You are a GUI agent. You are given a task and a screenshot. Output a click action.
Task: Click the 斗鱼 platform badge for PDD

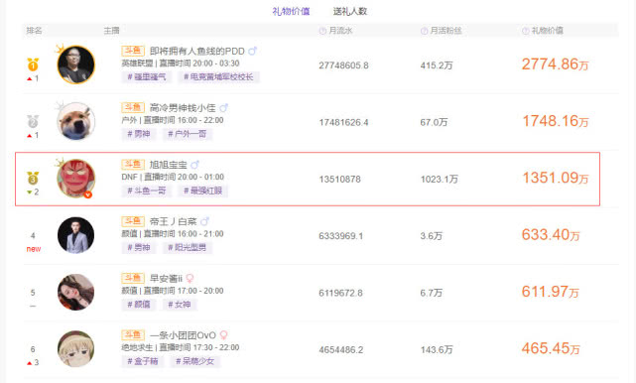click(133, 51)
